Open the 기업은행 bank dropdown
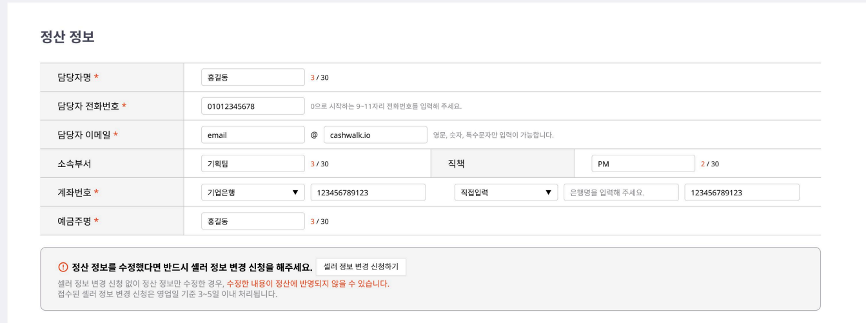The height and width of the screenshot is (323, 866). [252, 192]
